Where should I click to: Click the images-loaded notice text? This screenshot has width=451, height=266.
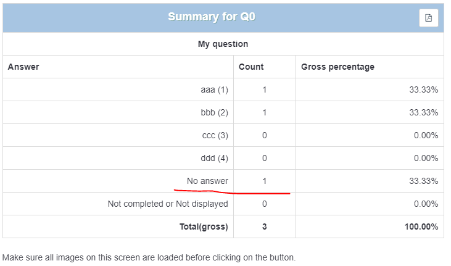(149, 257)
